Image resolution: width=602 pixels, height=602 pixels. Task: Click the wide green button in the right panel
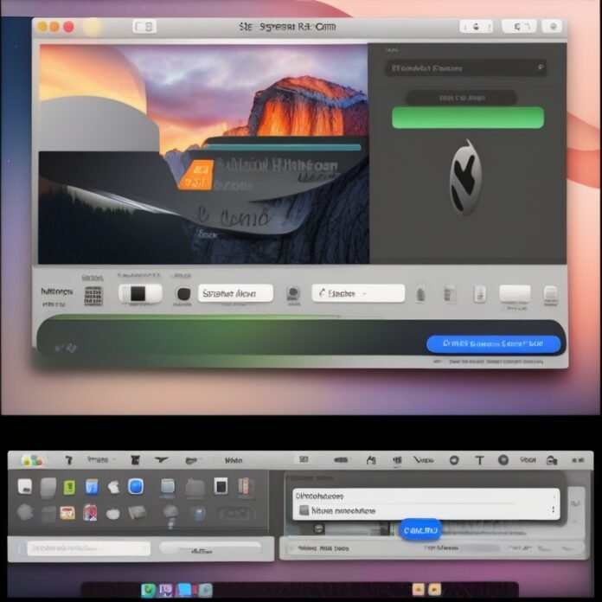click(x=468, y=118)
